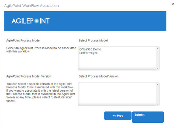Click the Select Process Model label
This screenshot has width=177, height=128.
pyautogui.click(x=93, y=40)
